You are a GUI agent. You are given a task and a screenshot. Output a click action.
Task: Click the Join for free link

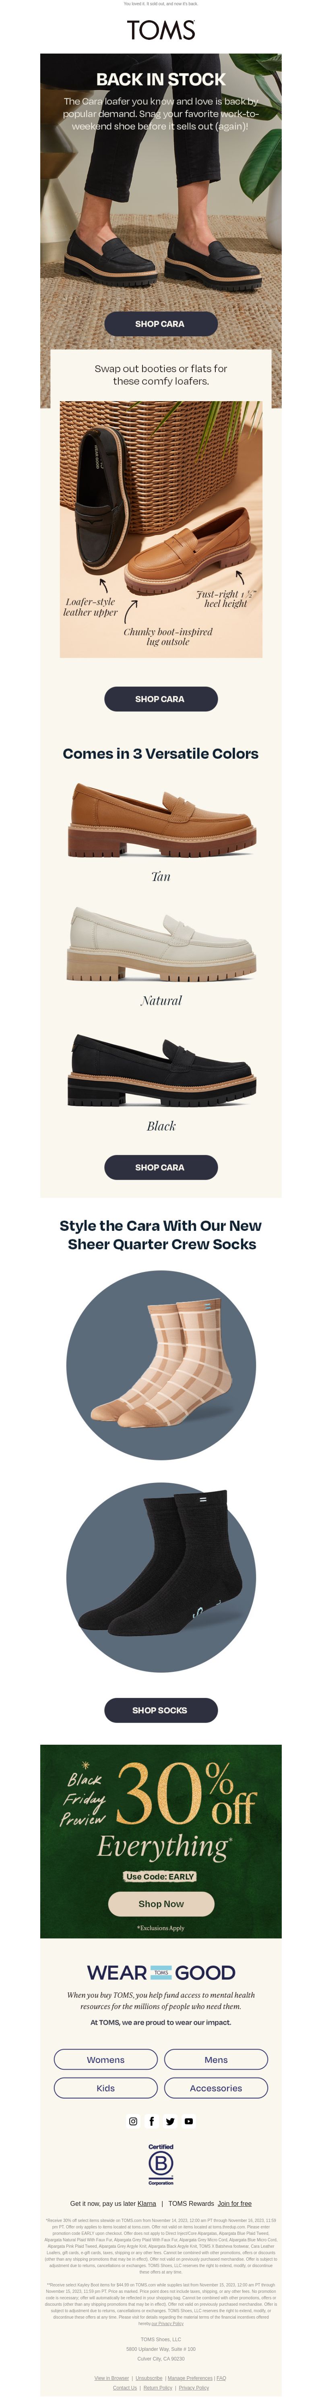(235, 2204)
